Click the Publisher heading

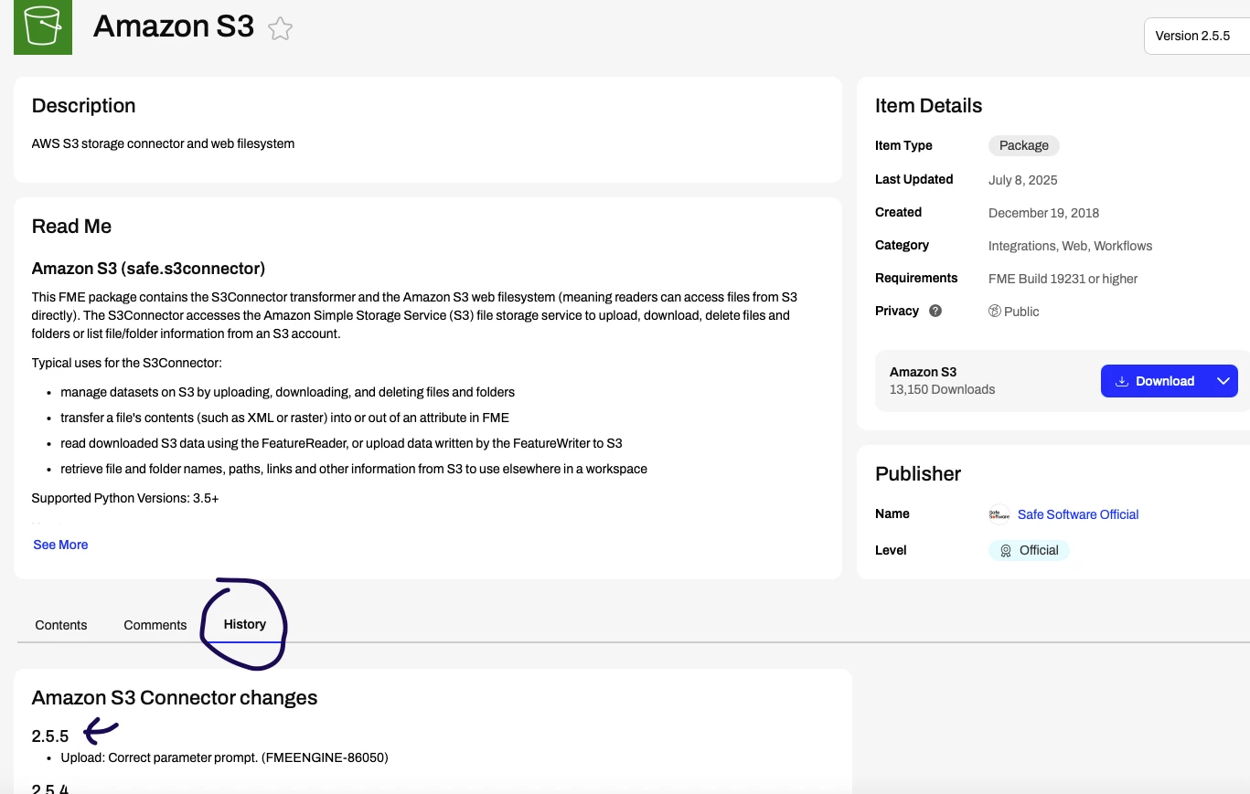pyautogui.click(x=918, y=474)
